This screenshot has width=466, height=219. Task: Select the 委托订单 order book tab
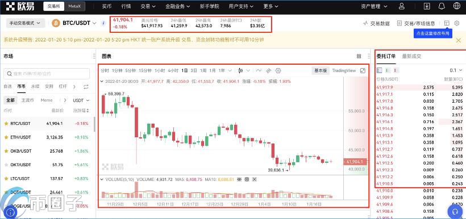pos(386,56)
